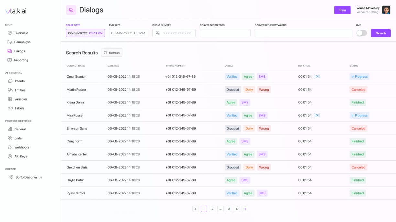Toggle the Live switch on

tap(362, 33)
